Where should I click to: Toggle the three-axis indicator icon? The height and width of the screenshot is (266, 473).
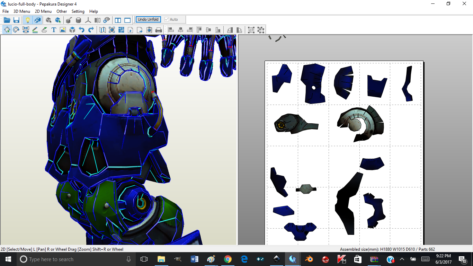pos(88,20)
